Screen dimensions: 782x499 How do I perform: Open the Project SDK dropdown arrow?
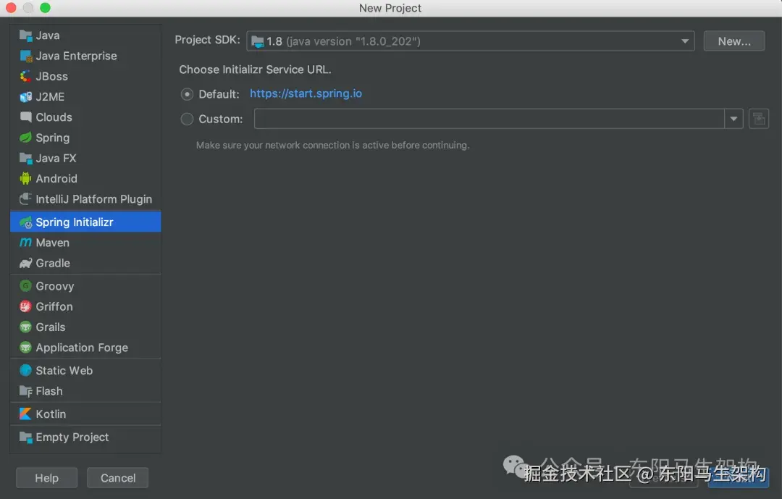[x=685, y=41]
